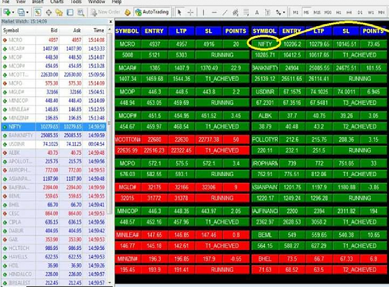Open the Tools menu

pos(76,2)
